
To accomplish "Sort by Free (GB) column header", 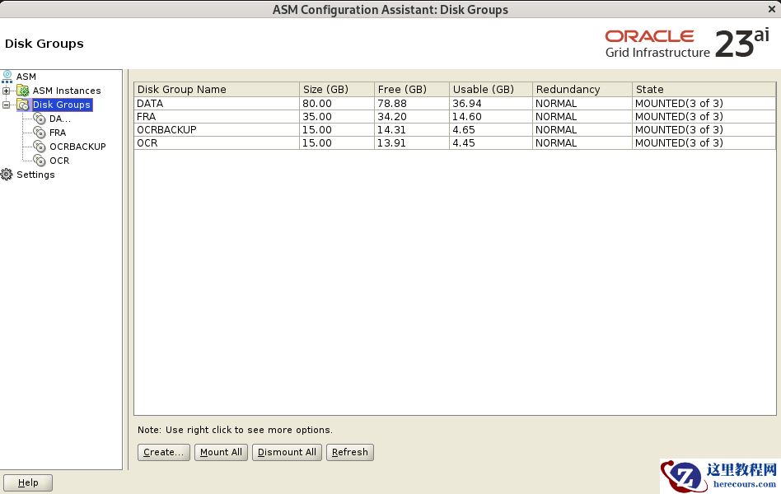I will (x=411, y=89).
